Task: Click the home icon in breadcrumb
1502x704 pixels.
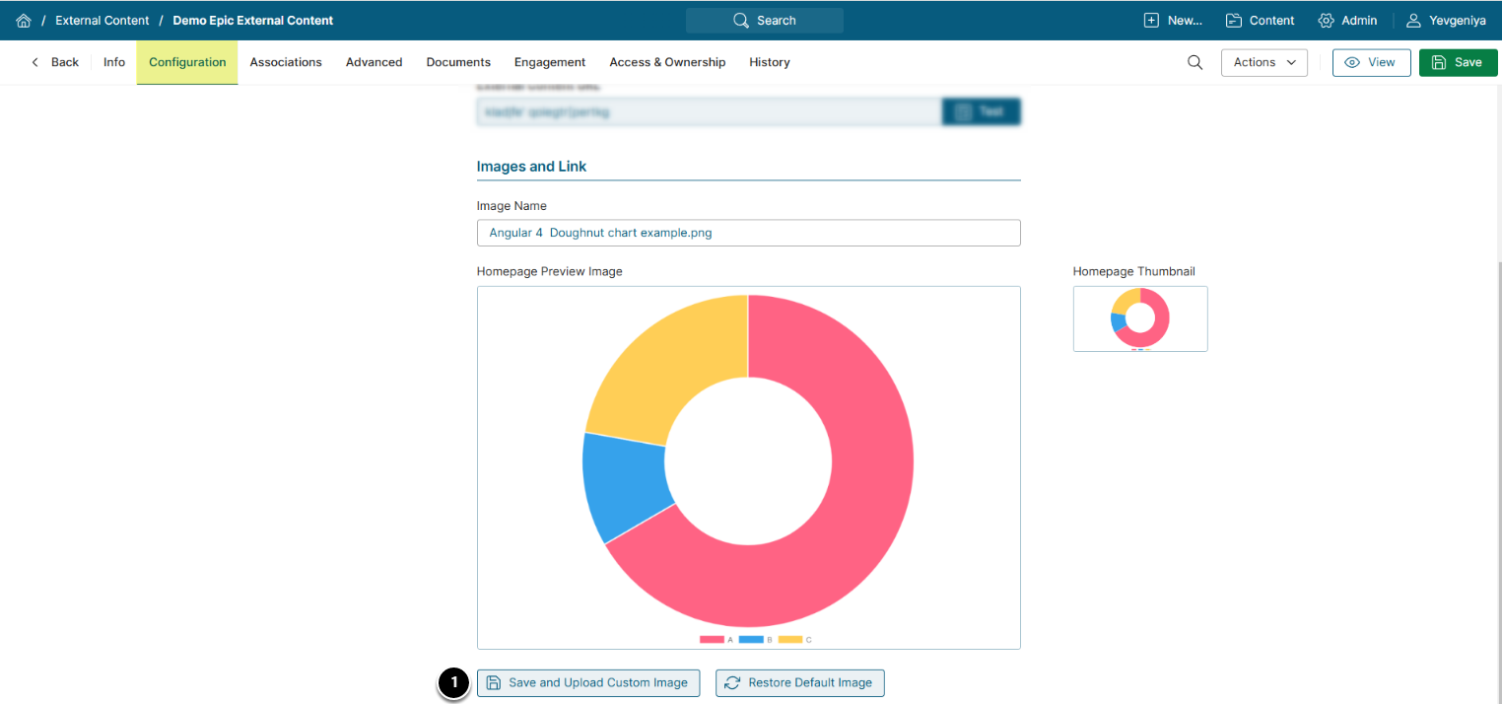Action: click(24, 21)
